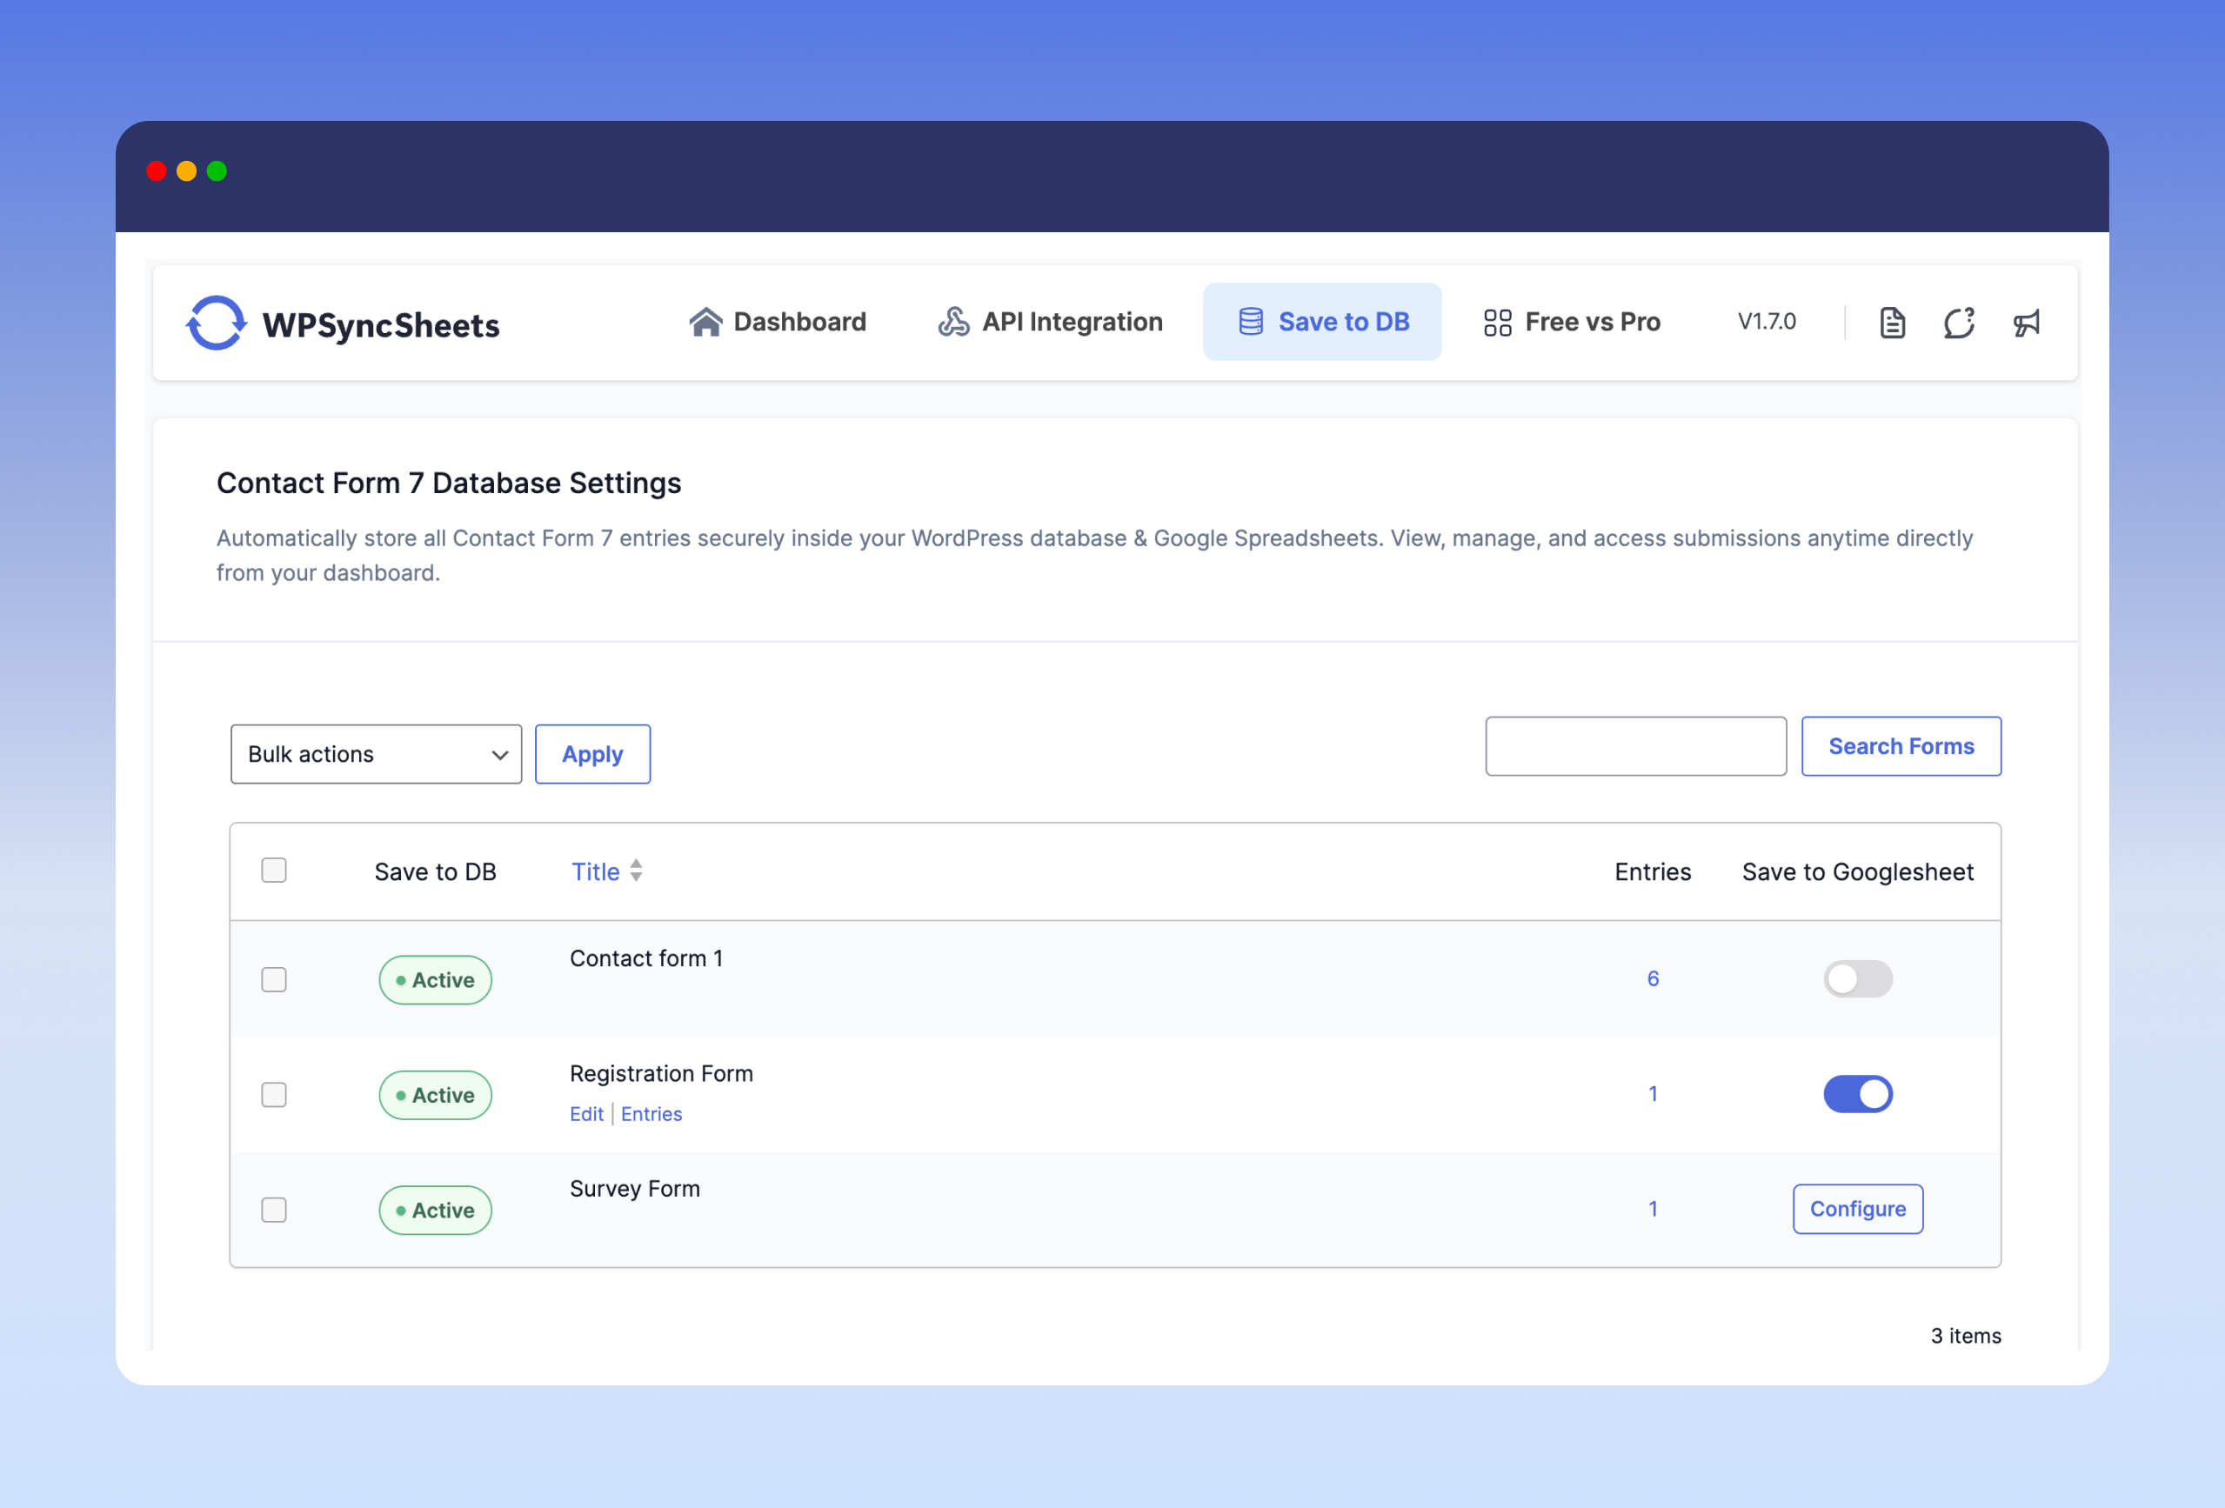Click the Dashboard home icon
Image resolution: width=2225 pixels, height=1508 pixels.
(705, 322)
